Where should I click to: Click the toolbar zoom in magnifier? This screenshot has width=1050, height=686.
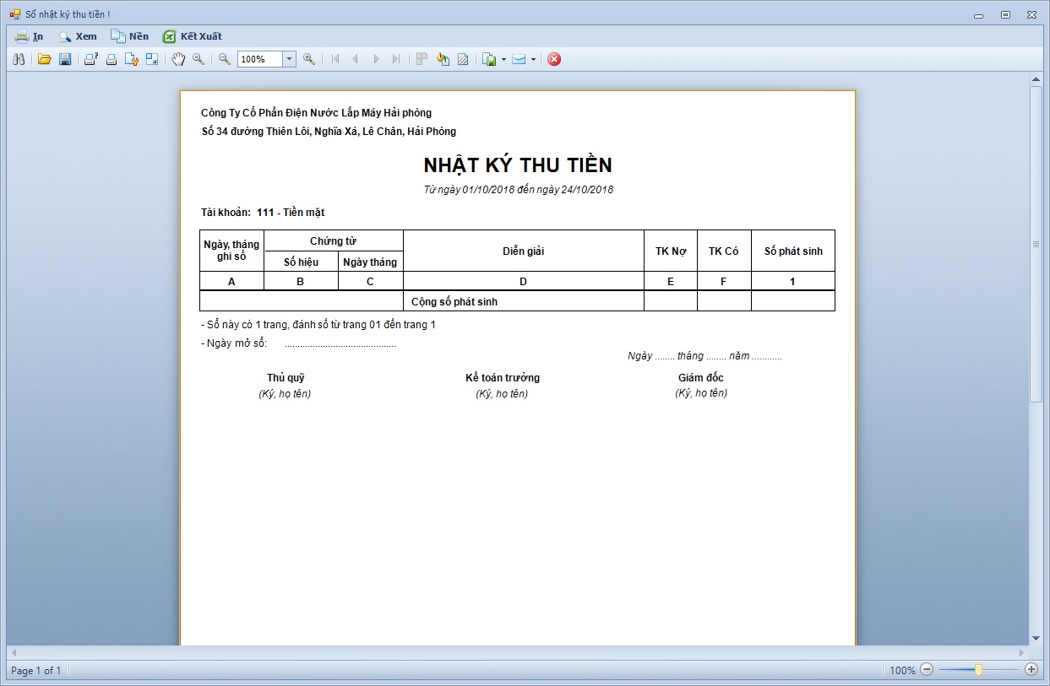click(309, 59)
